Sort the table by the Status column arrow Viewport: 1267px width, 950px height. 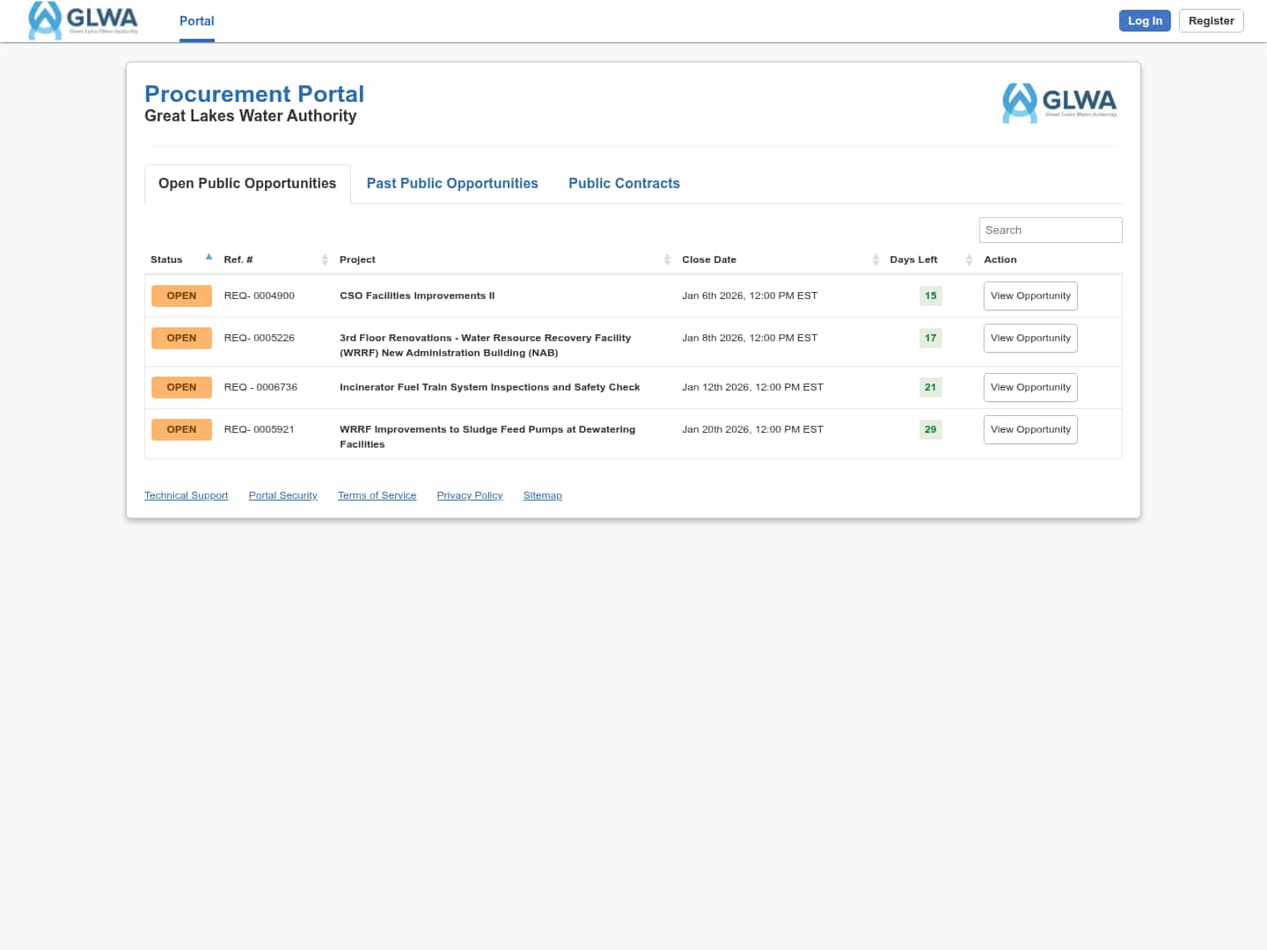[x=209, y=258]
